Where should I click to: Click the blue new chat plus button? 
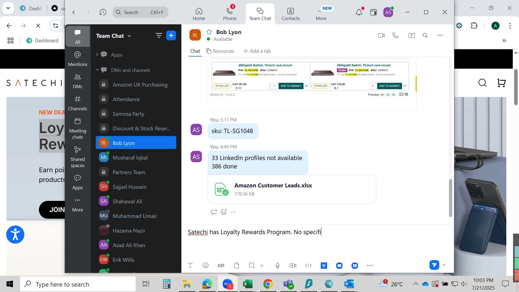point(171,35)
